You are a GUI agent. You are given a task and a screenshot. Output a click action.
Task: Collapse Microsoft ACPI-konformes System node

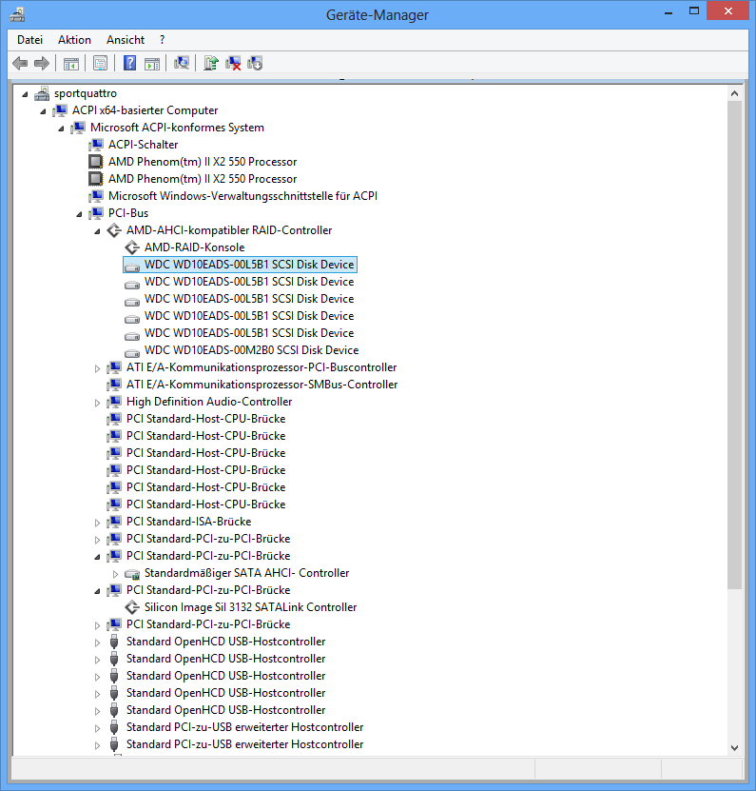pos(61,129)
